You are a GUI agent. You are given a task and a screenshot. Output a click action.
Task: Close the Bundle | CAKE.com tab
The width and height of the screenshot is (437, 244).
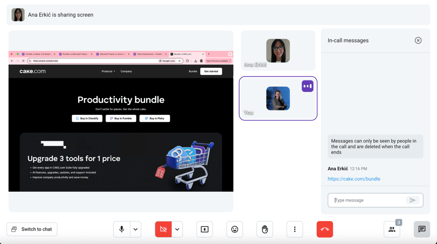pos(203,54)
